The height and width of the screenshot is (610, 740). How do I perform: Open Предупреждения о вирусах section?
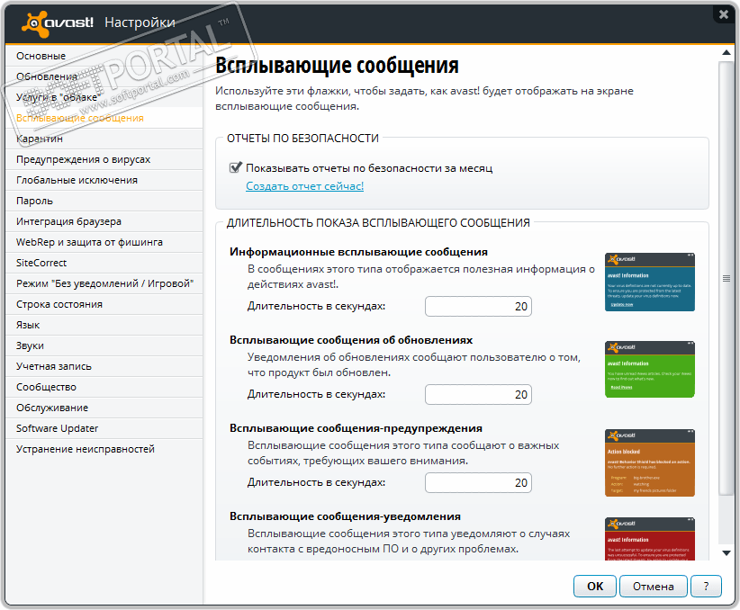point(104,159)
